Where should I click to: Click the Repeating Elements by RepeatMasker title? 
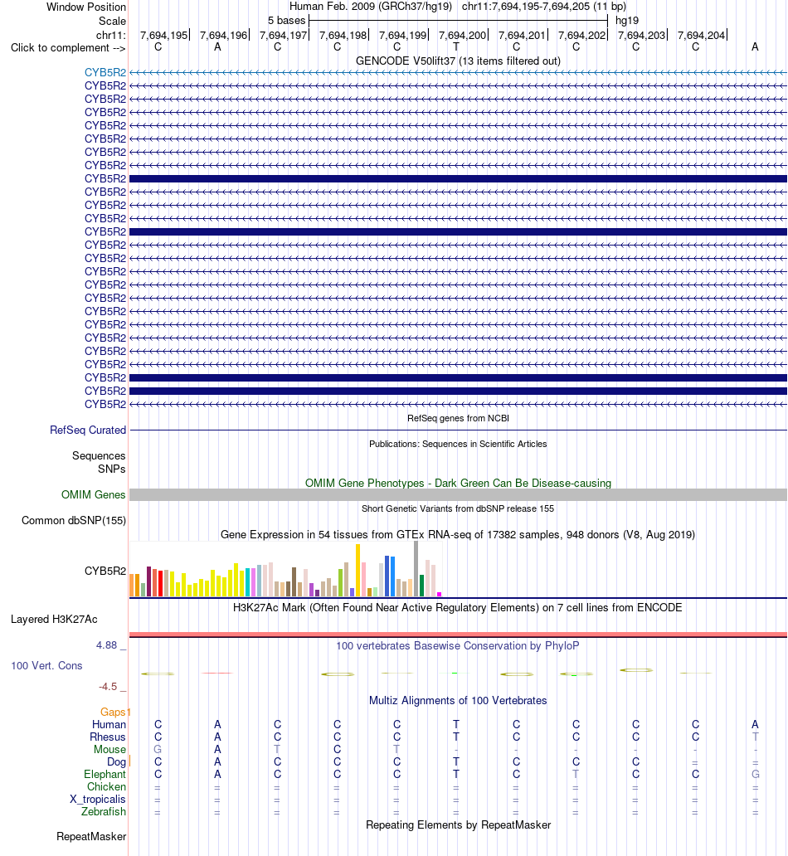[458, 824]
